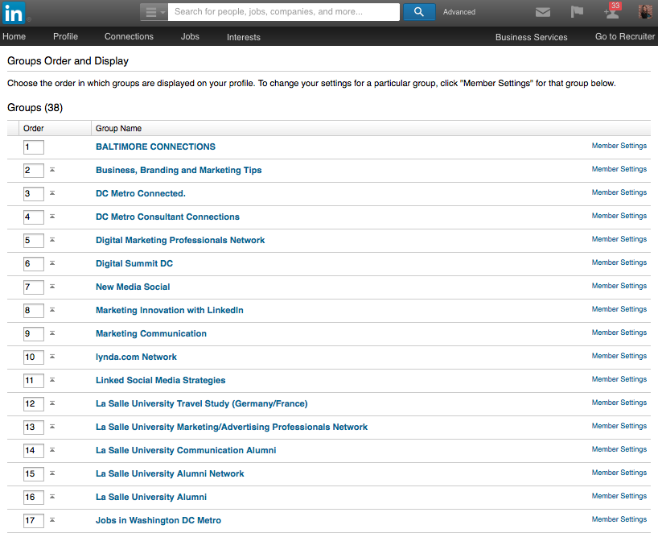Open the add connections icon with badge

611,12
